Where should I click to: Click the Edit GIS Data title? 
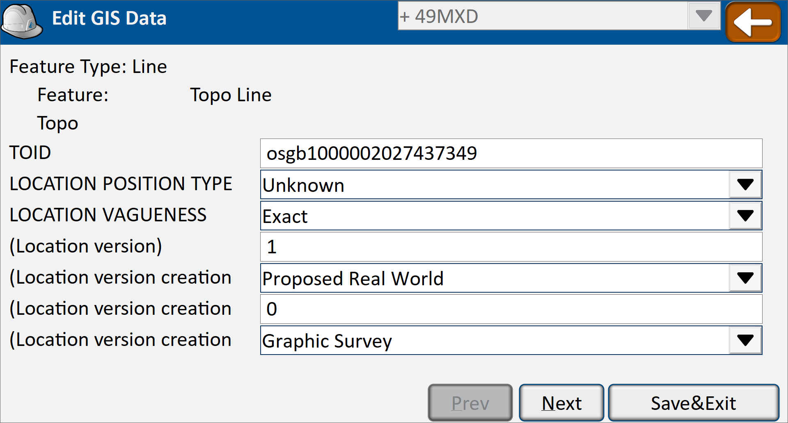click(109, 18)
